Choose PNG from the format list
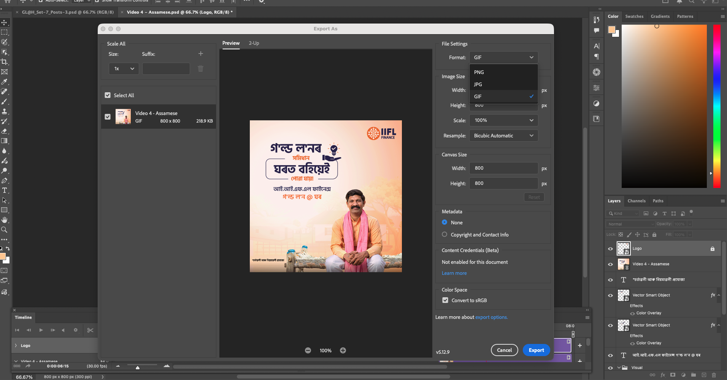This screenshot has height=380, width=727. coord(503,72)
